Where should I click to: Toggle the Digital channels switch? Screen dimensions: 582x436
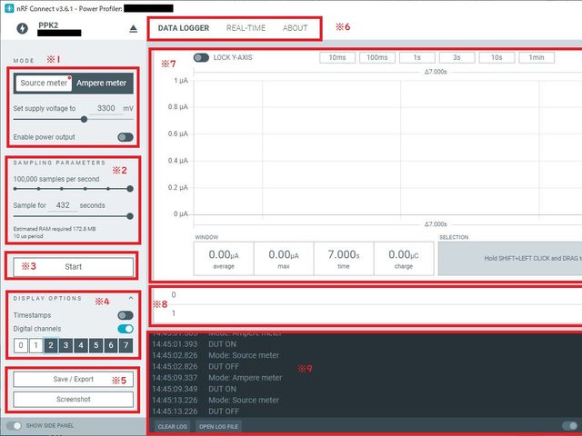point(125,329)
